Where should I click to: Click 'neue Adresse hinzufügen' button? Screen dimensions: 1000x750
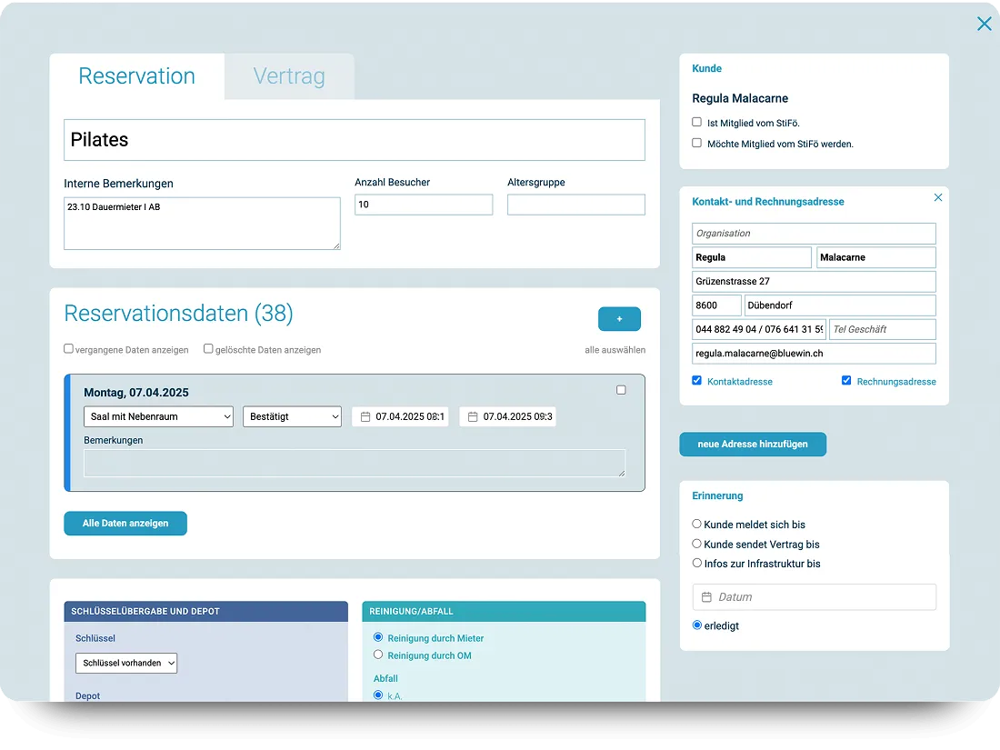coord(753,444)
